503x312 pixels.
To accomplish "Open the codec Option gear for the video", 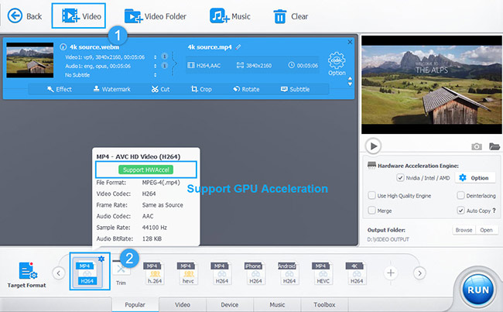I will click(336, 62).
